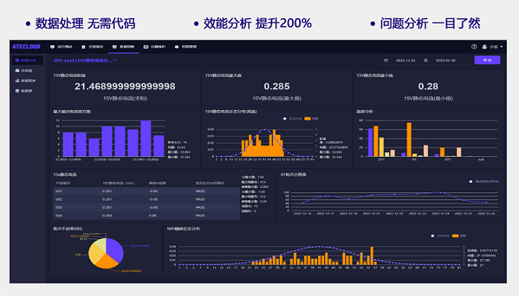Open 数据源 in the sidebar
Viewport: 519px width, 298px height.
[27, 91]
